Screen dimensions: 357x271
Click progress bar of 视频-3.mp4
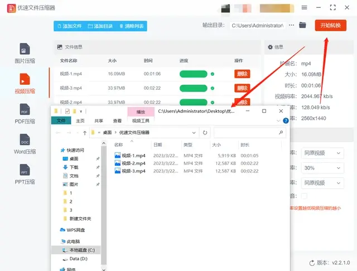(x=194, y=88)
